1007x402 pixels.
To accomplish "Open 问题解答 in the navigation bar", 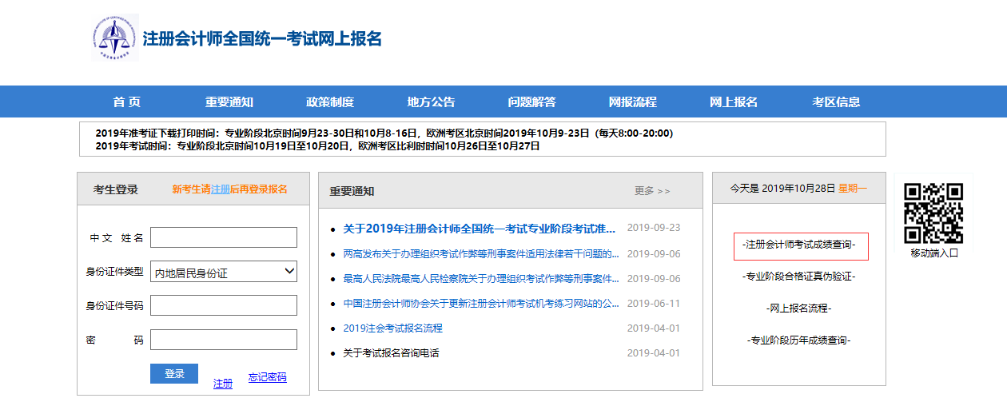I will pyautogui.click(x=531, y=101).
